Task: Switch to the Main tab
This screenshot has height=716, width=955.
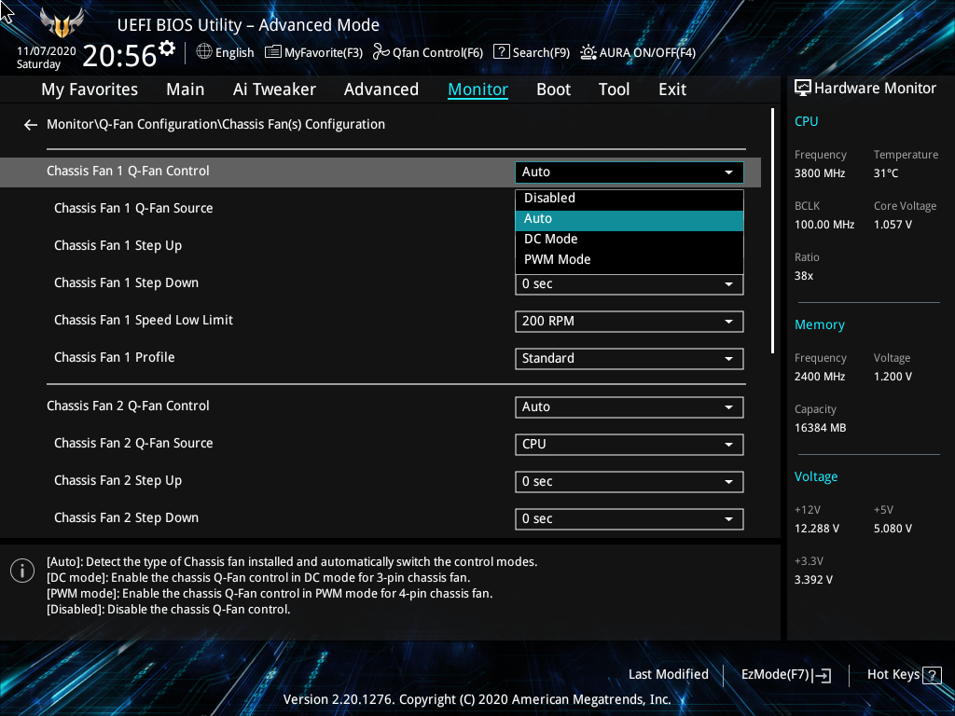Action: [x=186, y=89]
